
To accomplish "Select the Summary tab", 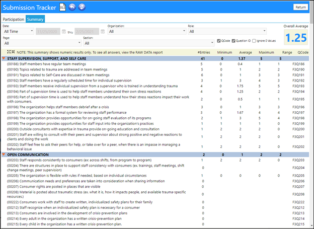I will pos(35,19).
